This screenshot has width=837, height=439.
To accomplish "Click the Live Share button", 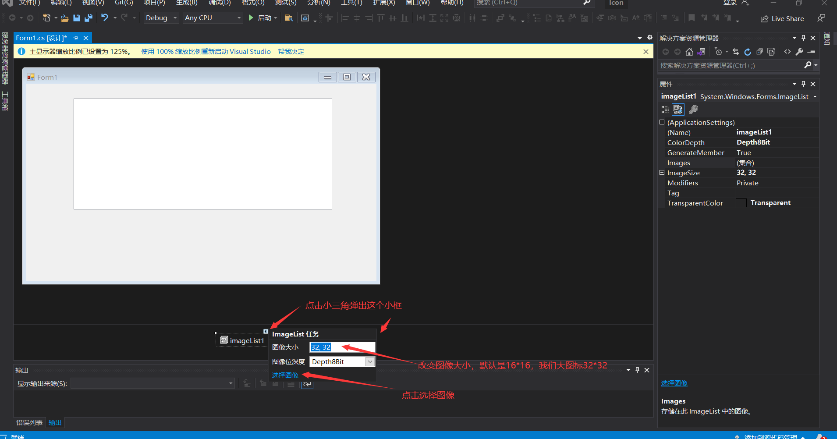I will [782, 18].
